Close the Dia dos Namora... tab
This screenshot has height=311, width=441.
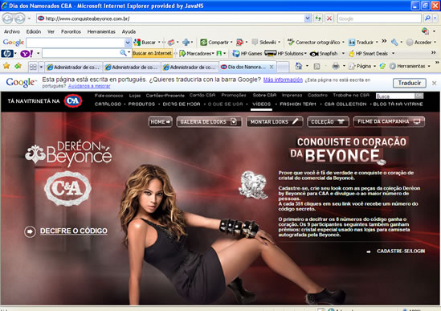point(272,67)
